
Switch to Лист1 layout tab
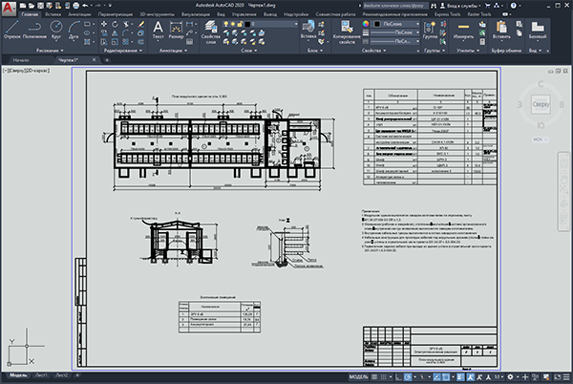click(41, 375)
